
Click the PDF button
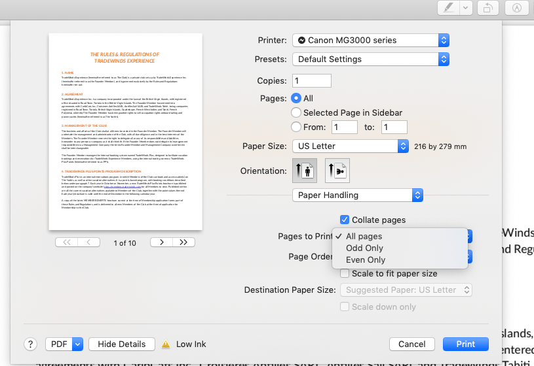(59, 344)
